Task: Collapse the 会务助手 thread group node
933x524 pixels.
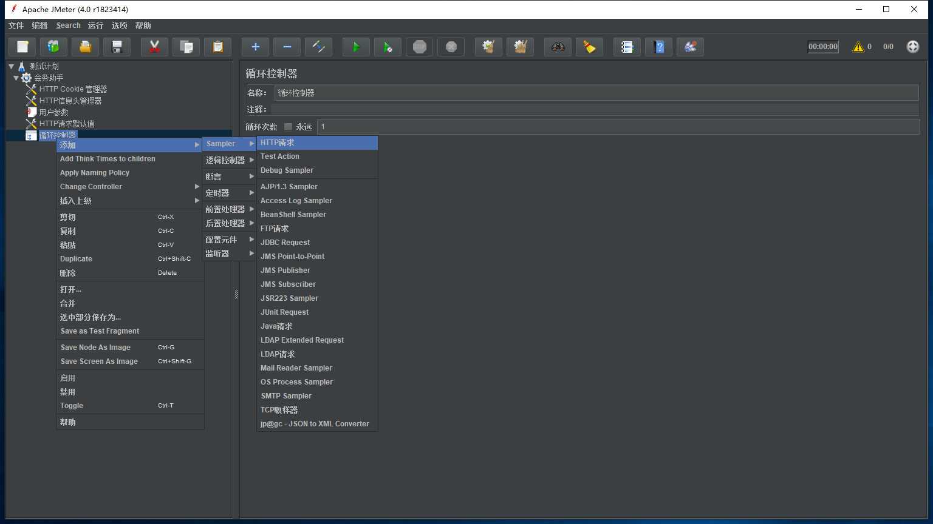Action: click(x=16, y=78)
